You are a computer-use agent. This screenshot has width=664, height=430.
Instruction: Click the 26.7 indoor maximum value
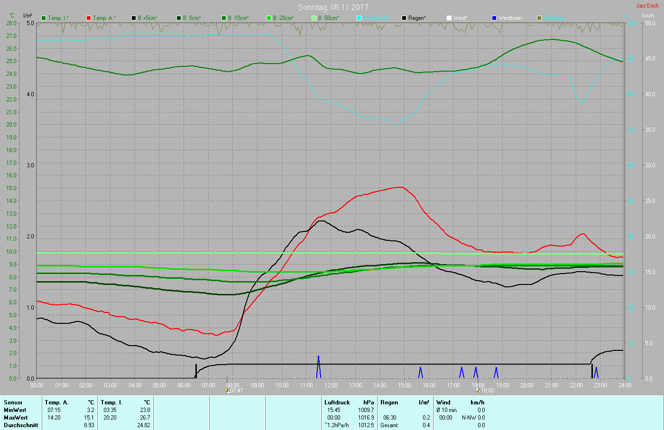(x=145, y=418)
